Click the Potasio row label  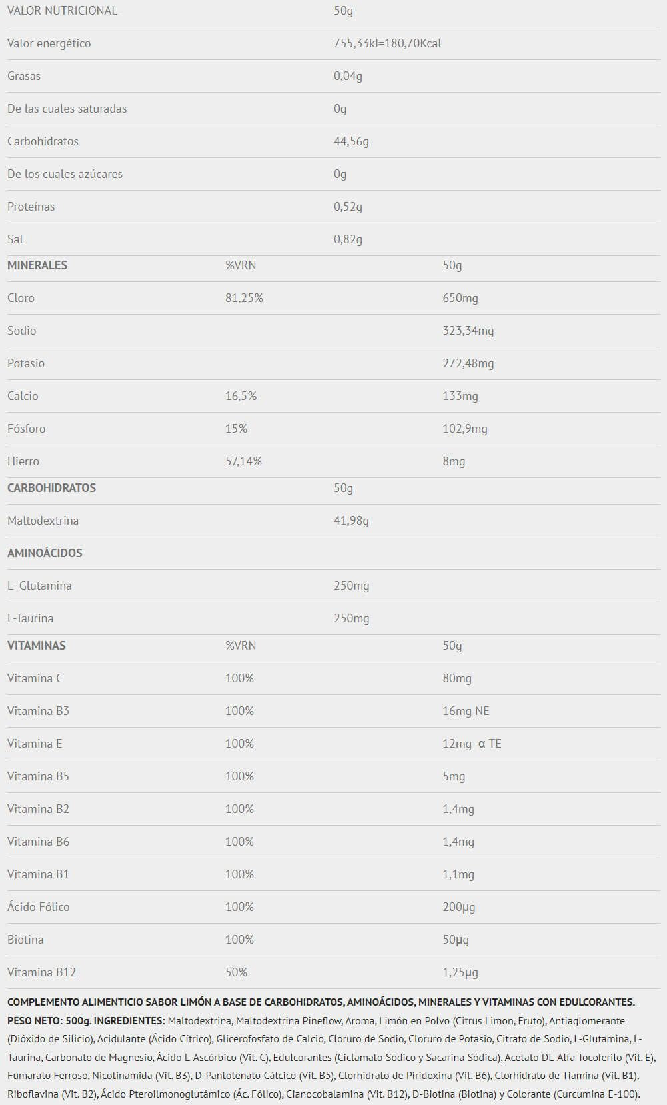[x=26, y=363]
